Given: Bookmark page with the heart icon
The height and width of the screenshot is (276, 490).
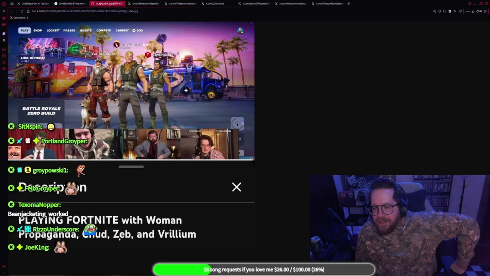Looking at the screenshot, I should [x=460, y=11].
